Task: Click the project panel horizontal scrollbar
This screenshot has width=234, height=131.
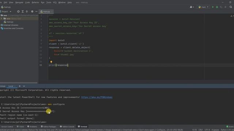Action: [19, 83]
